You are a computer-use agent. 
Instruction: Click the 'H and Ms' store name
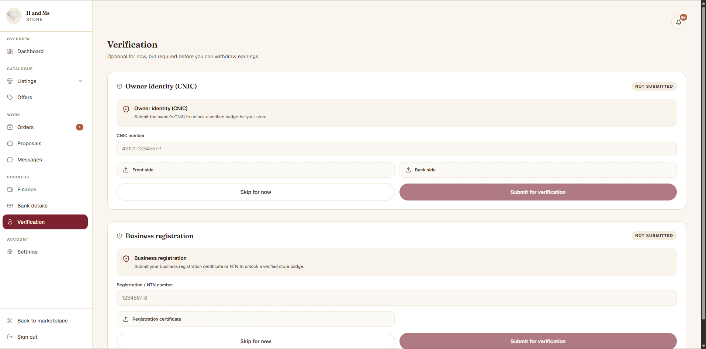[38, 13]
